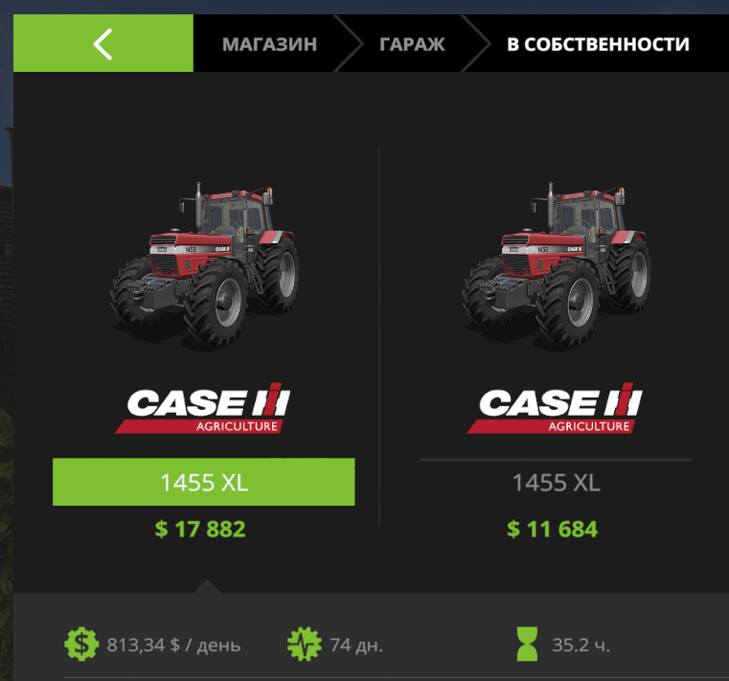Screen dimensions: 729x681
Task: Select the right Case IH tractor image
Action: click(x=557, y=265)
